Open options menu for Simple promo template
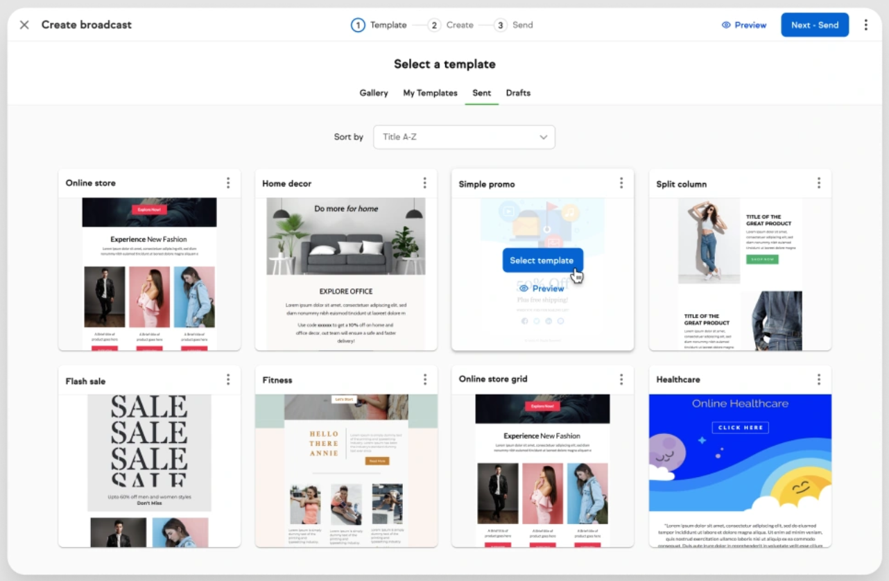Image resolution: width=889 pixels, height=581 pixels. coord(621,183)
